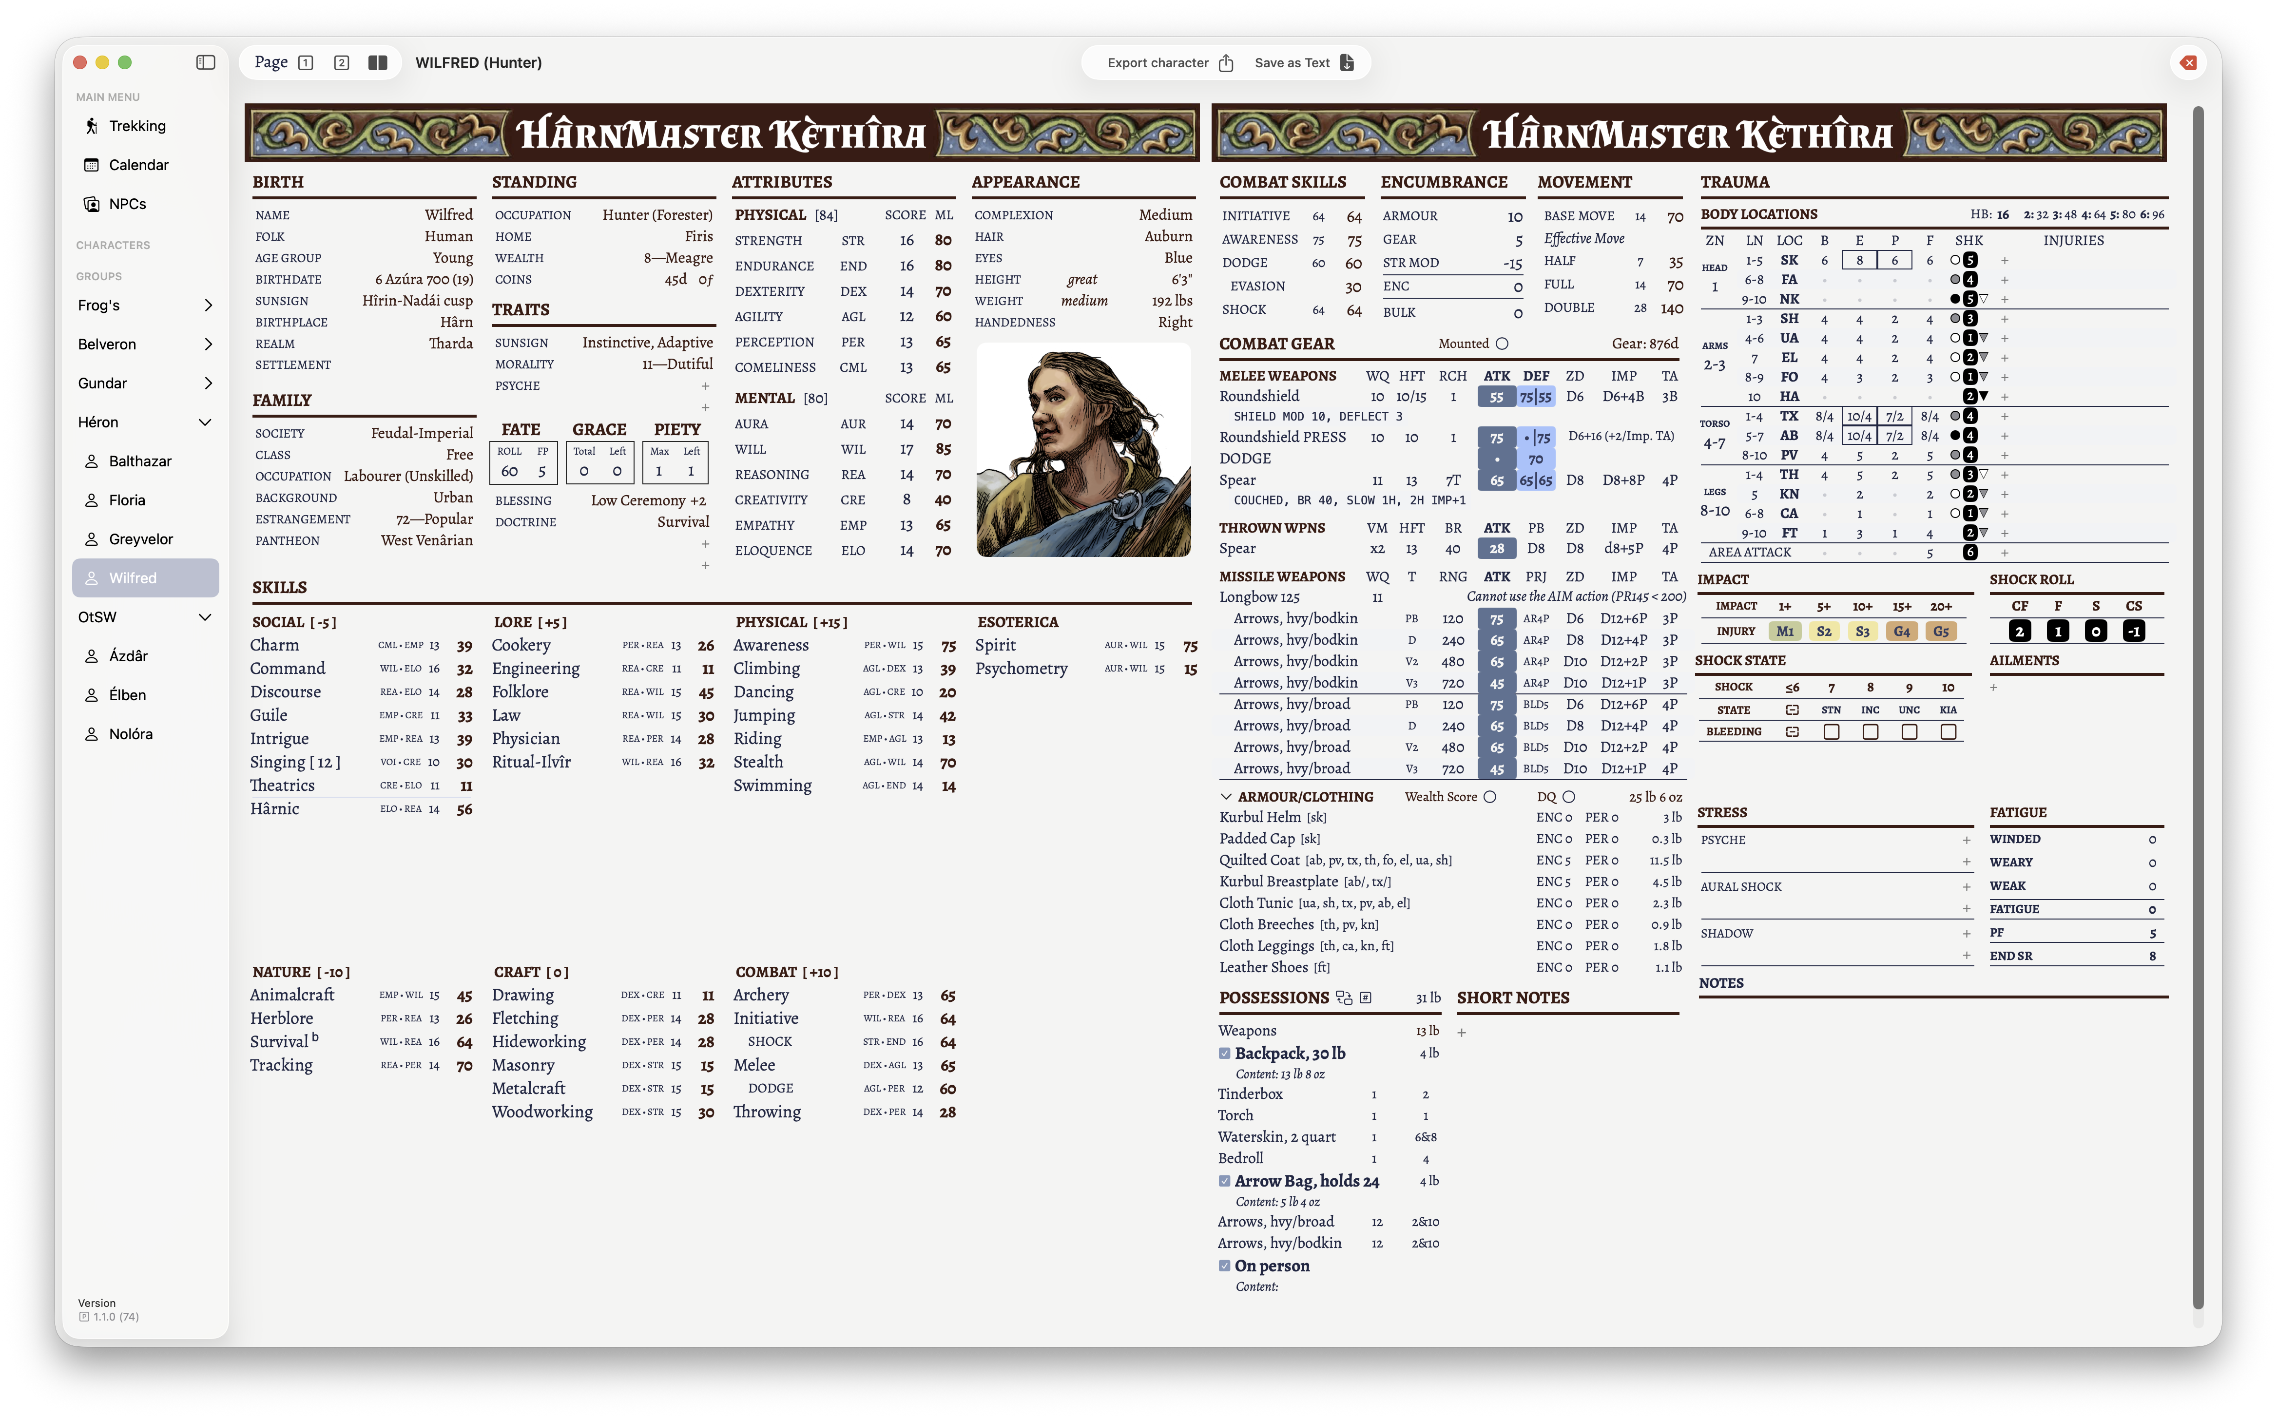Click the Export character button
The width and height of the screenshot is (2277, 1419).
(1159, 62)
